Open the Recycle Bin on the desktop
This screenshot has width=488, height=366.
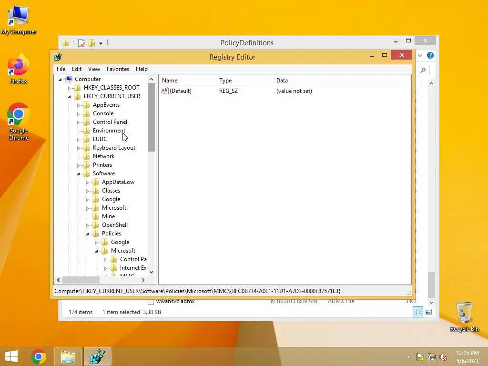coord(464,316)
